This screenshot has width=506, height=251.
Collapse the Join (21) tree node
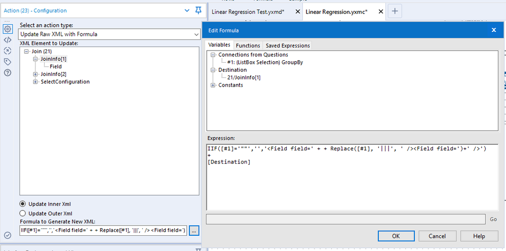tap(26, 52)
